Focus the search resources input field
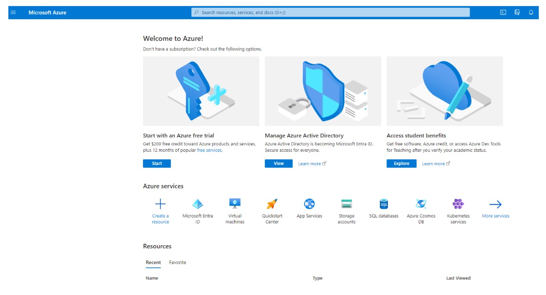This screenshot has width=546, height=295. (331, 12)
